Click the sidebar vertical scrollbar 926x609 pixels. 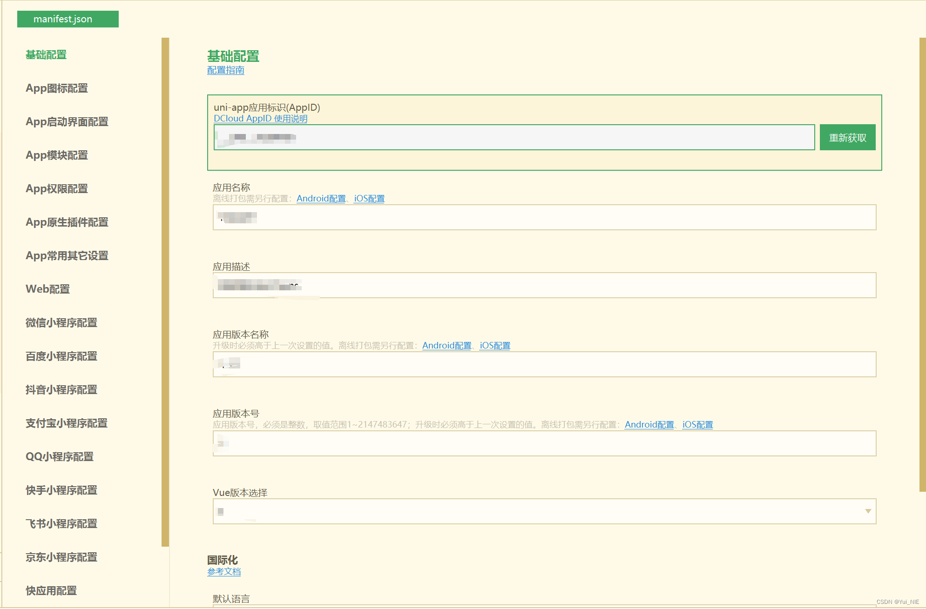pyautogui.click(x=165, y=292)
